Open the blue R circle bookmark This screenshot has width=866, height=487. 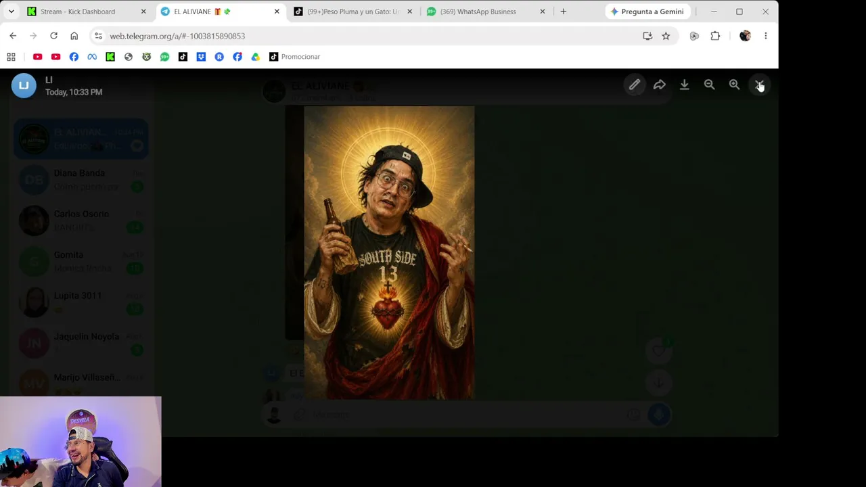coord(219,57)
